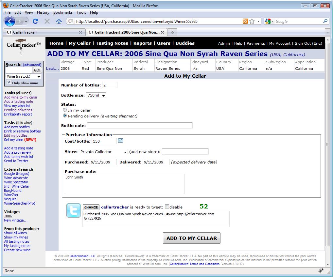
Task: Click the CellarTracker corkscrew logo
Action: (x=24, y=46)
